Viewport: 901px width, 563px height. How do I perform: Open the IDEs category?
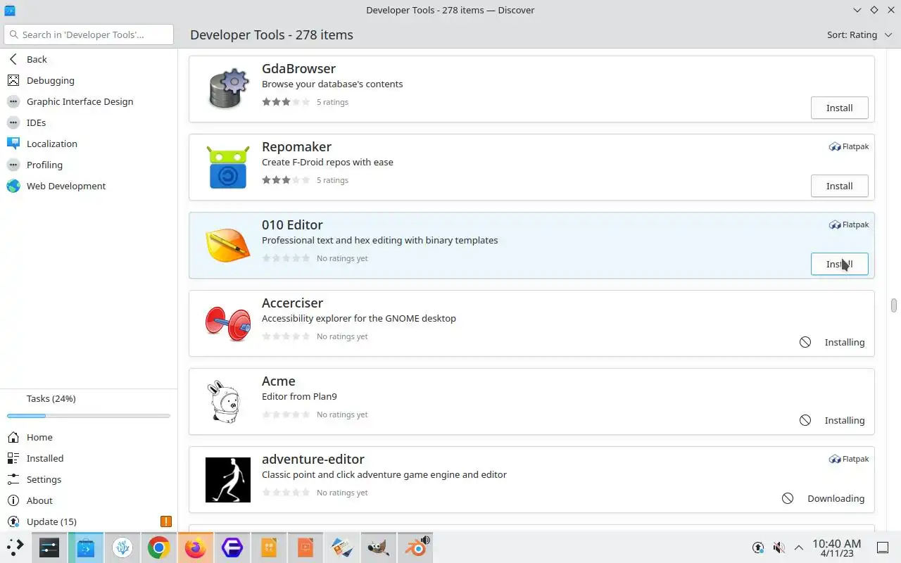[89, 122]
